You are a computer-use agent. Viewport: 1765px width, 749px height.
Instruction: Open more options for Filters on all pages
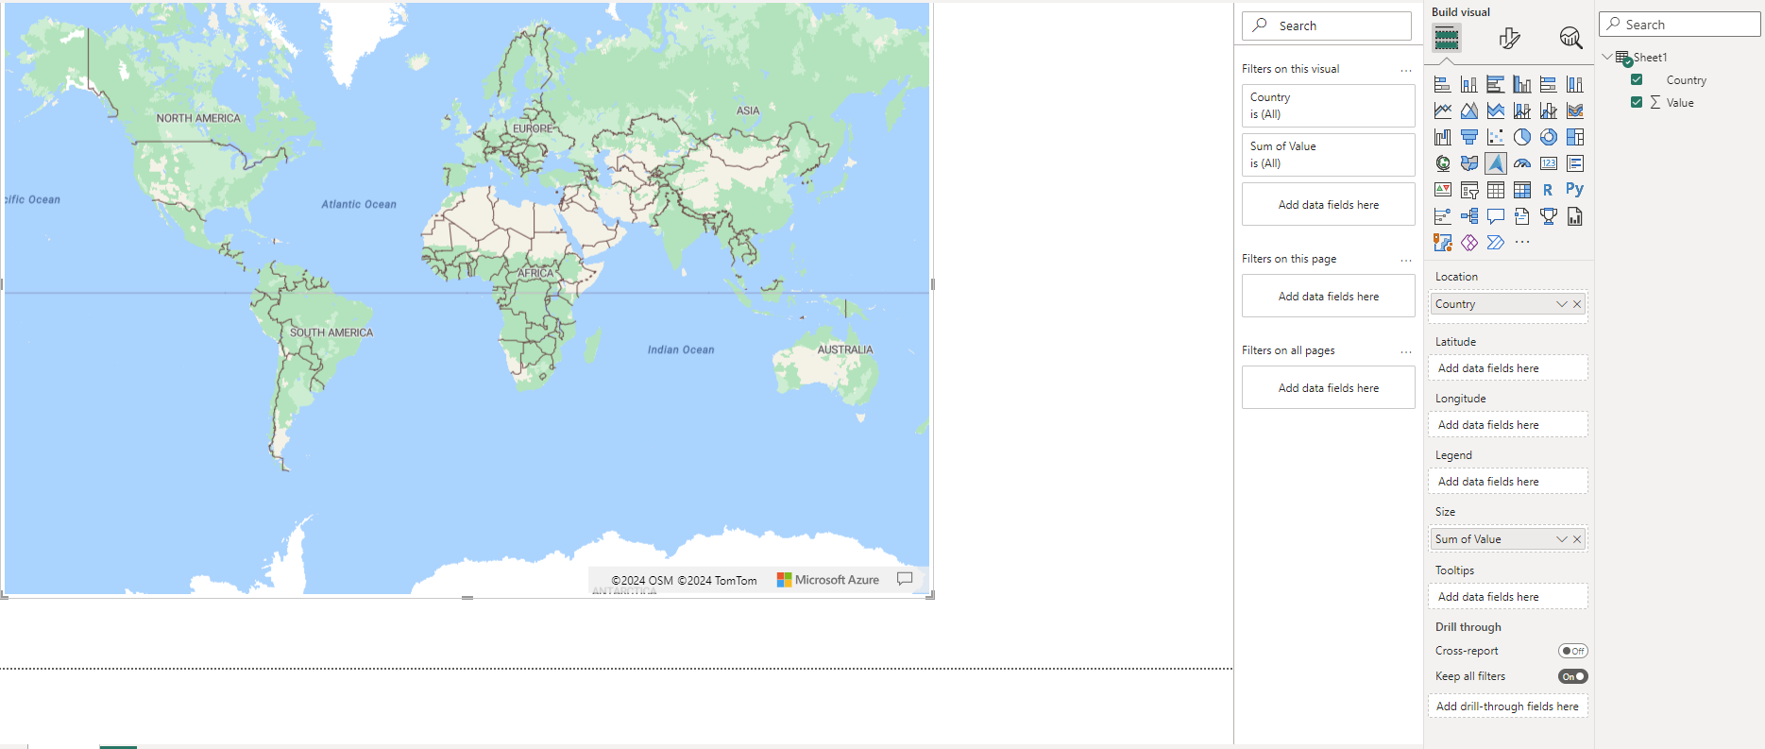(x=1406, y=351)
